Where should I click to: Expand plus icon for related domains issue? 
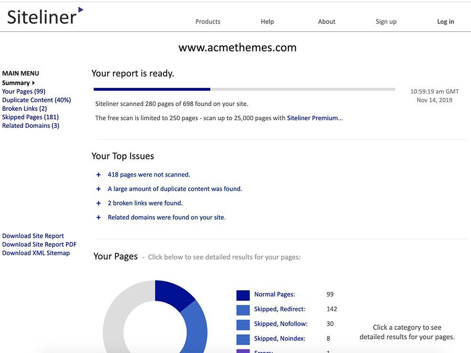(x=98, y=218)
